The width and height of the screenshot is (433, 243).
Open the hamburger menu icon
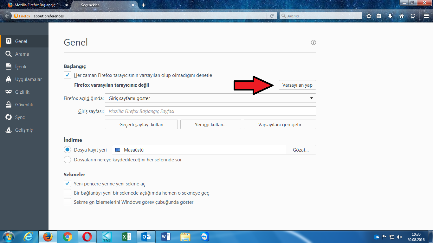pyautogui.click(x=426, y=16)
